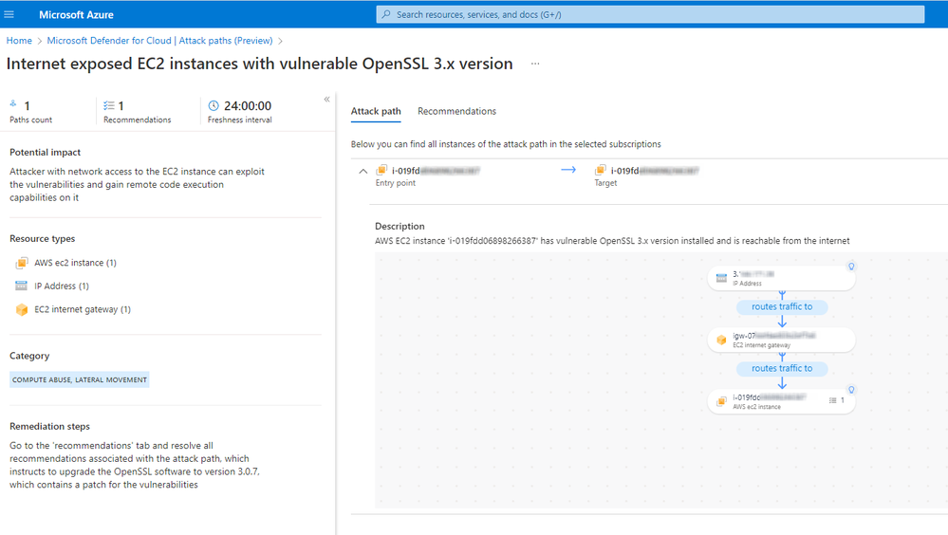
Task: Open the ellipsis menu next to title
Action: click(x=535, y=65)
